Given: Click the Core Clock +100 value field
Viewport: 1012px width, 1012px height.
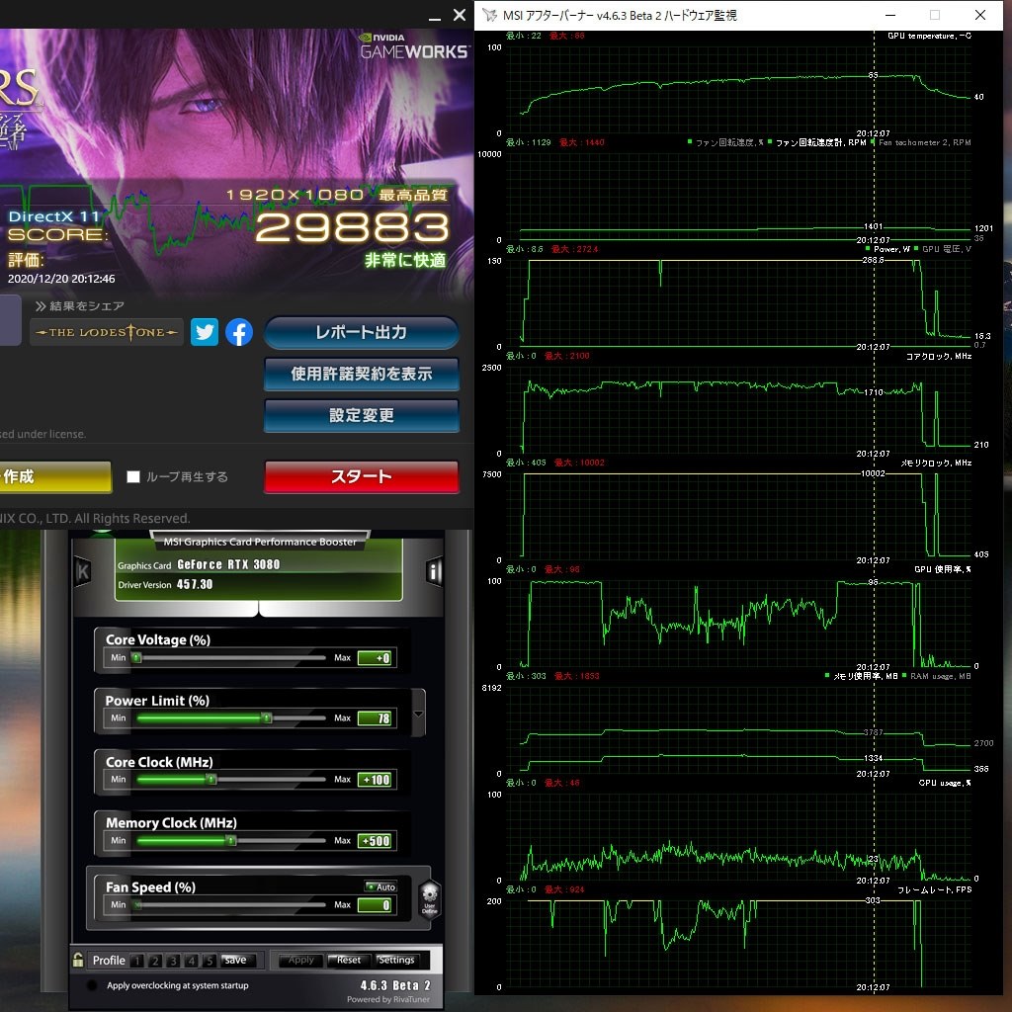Looking at the screenshot, I should pyautogui.click(x=375, y=780).
